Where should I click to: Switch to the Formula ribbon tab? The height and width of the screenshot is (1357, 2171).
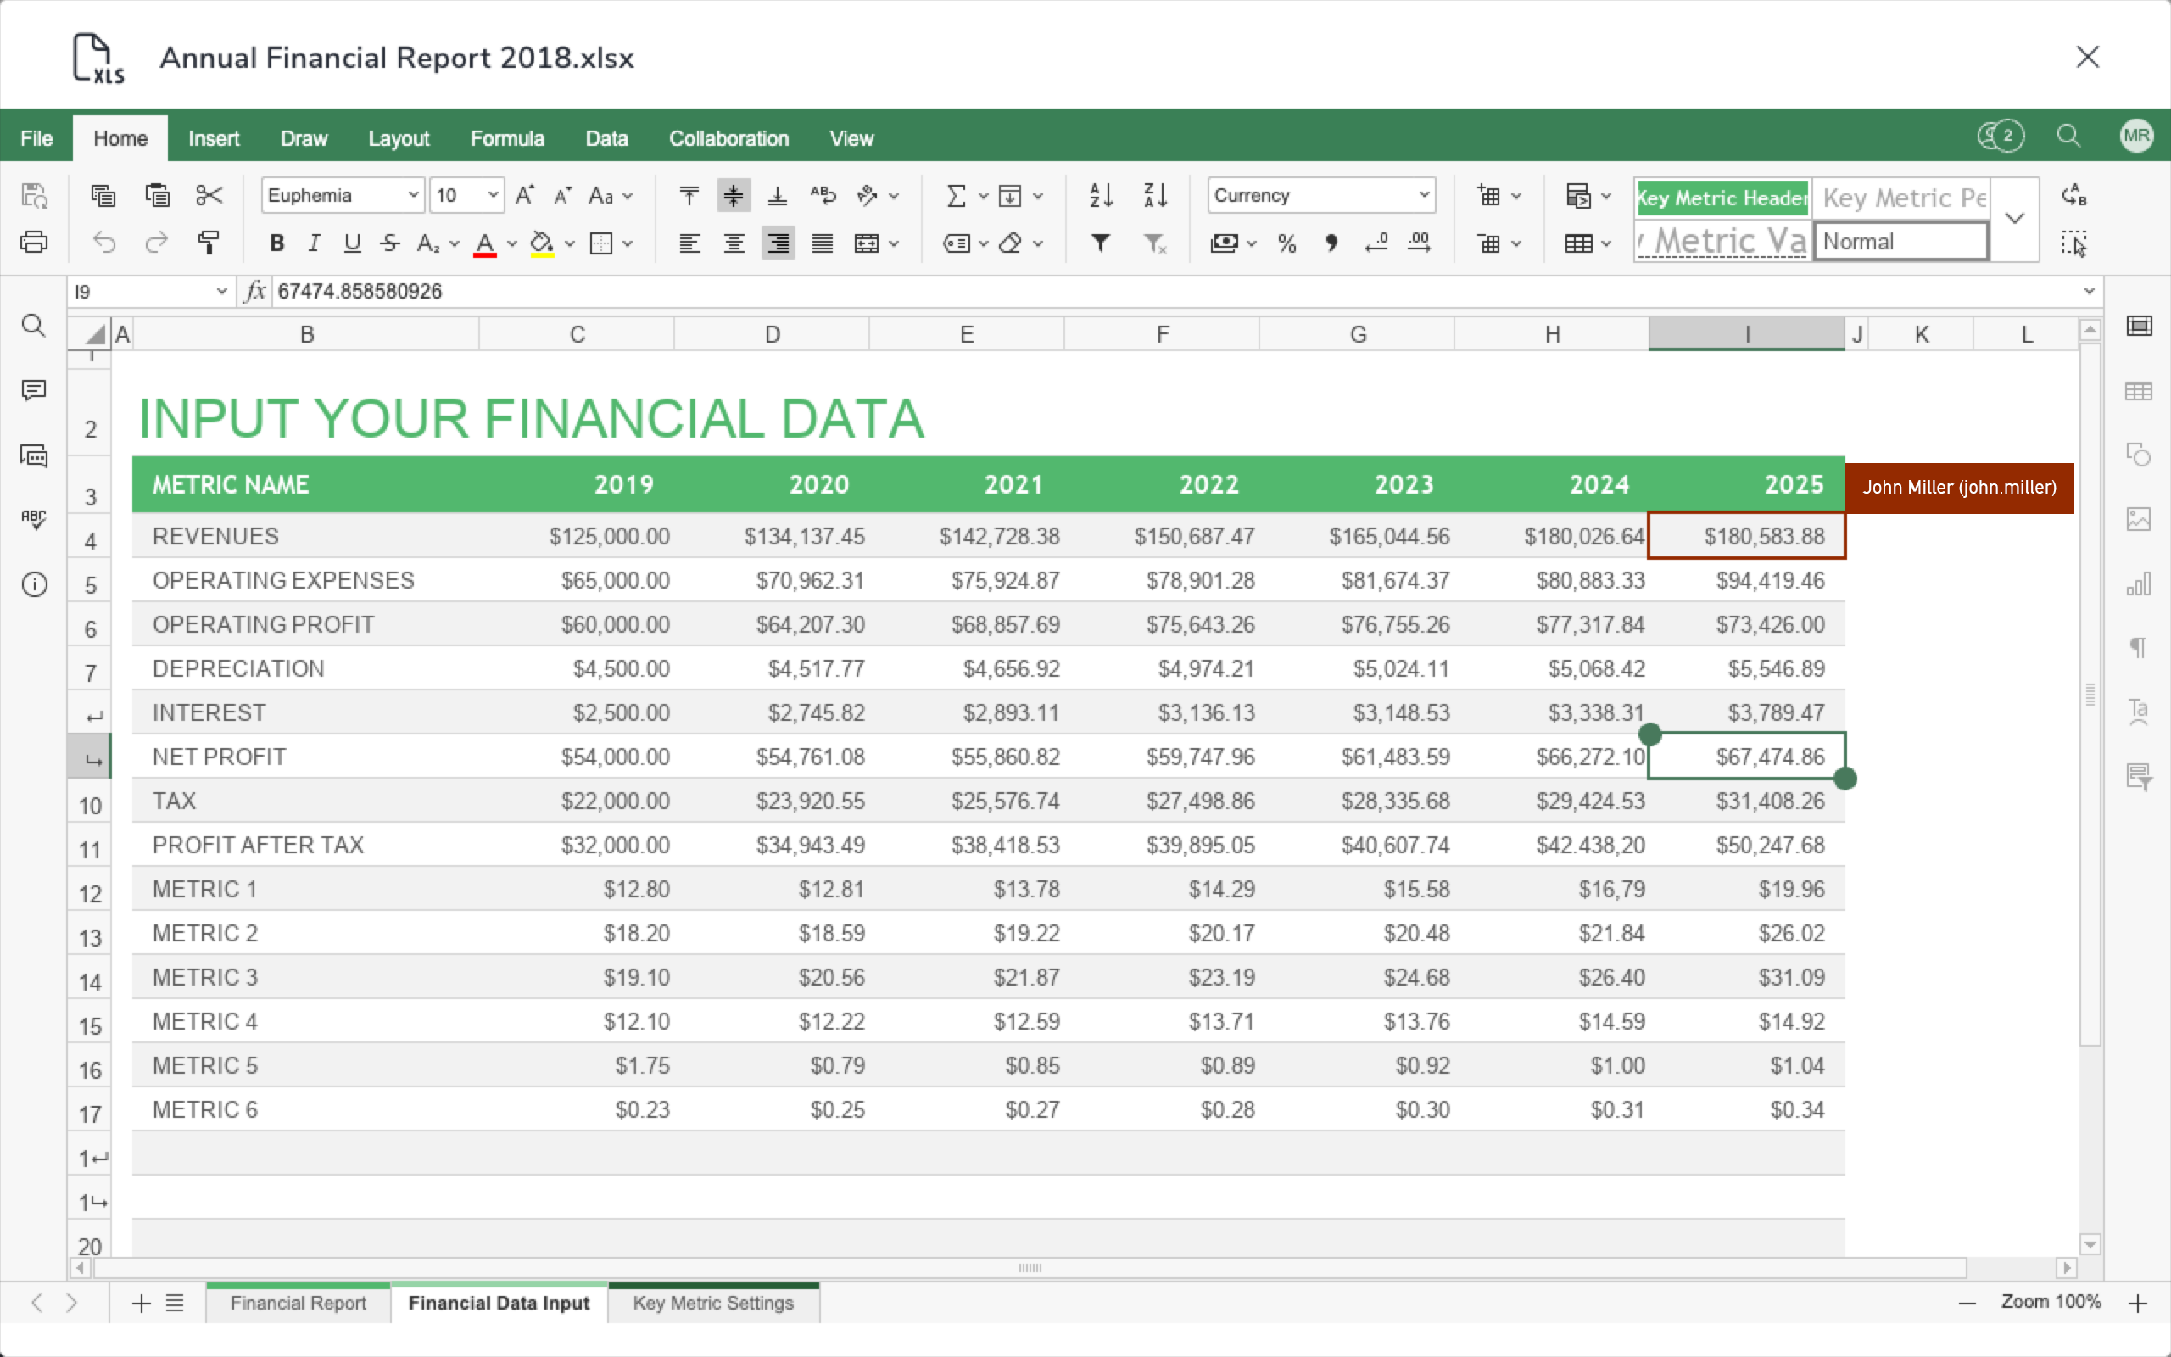coord(508,137)
